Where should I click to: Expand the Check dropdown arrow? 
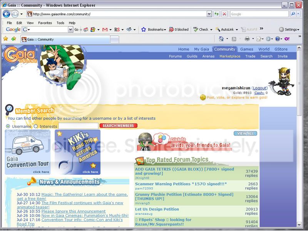tap(211, 30)
